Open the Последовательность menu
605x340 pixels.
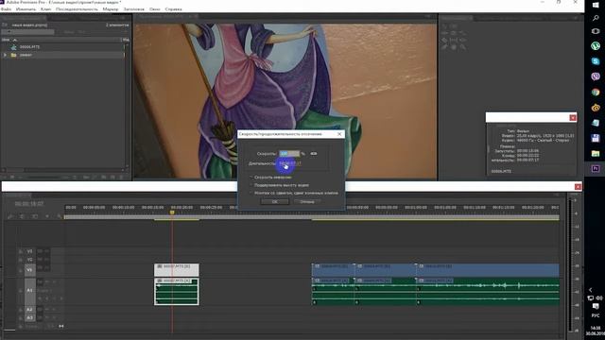tap(77, 8)
